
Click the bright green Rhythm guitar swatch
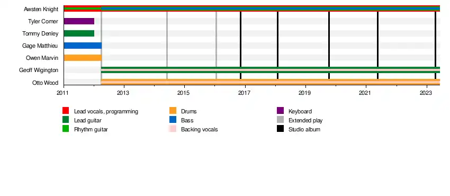pyautogui.click(x=66, y=129)
